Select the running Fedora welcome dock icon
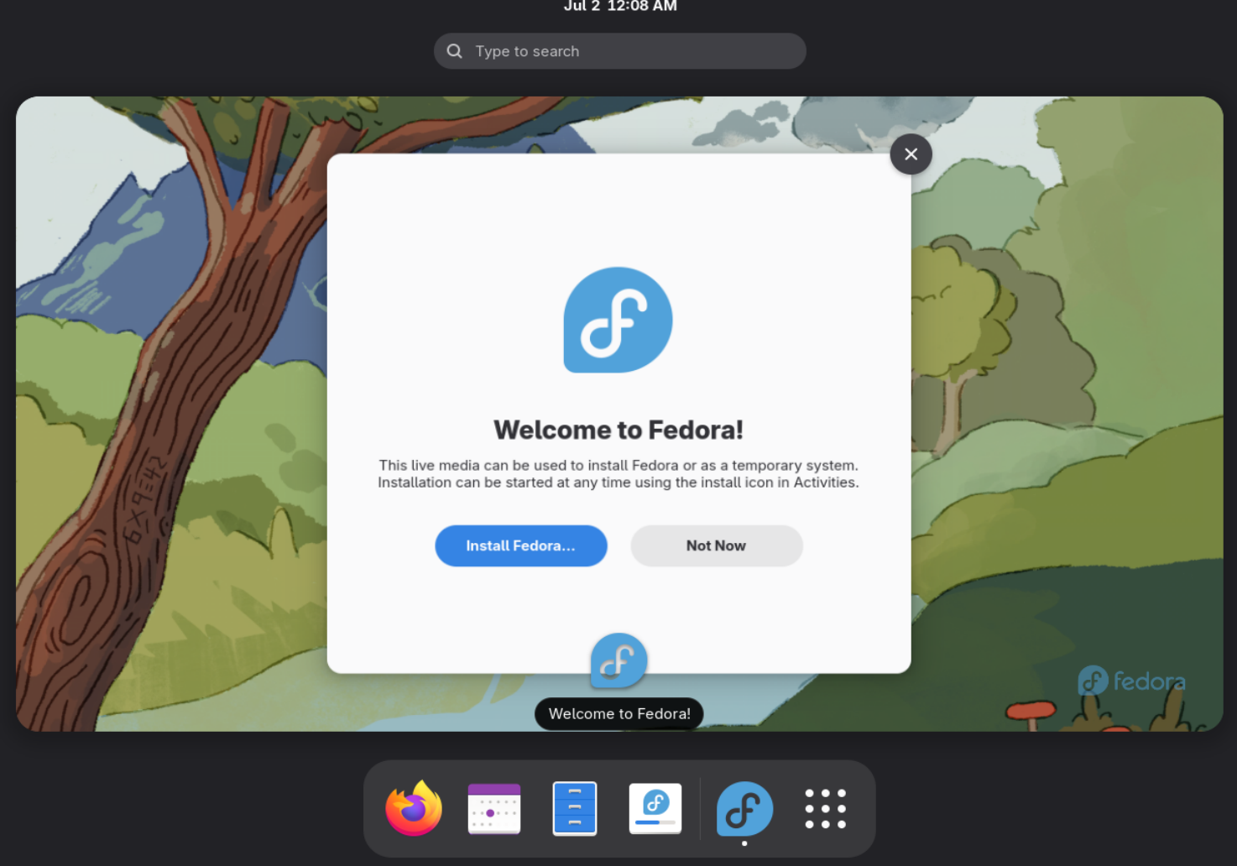Screen dimensions: 1237x866 [x=744, y=809]
